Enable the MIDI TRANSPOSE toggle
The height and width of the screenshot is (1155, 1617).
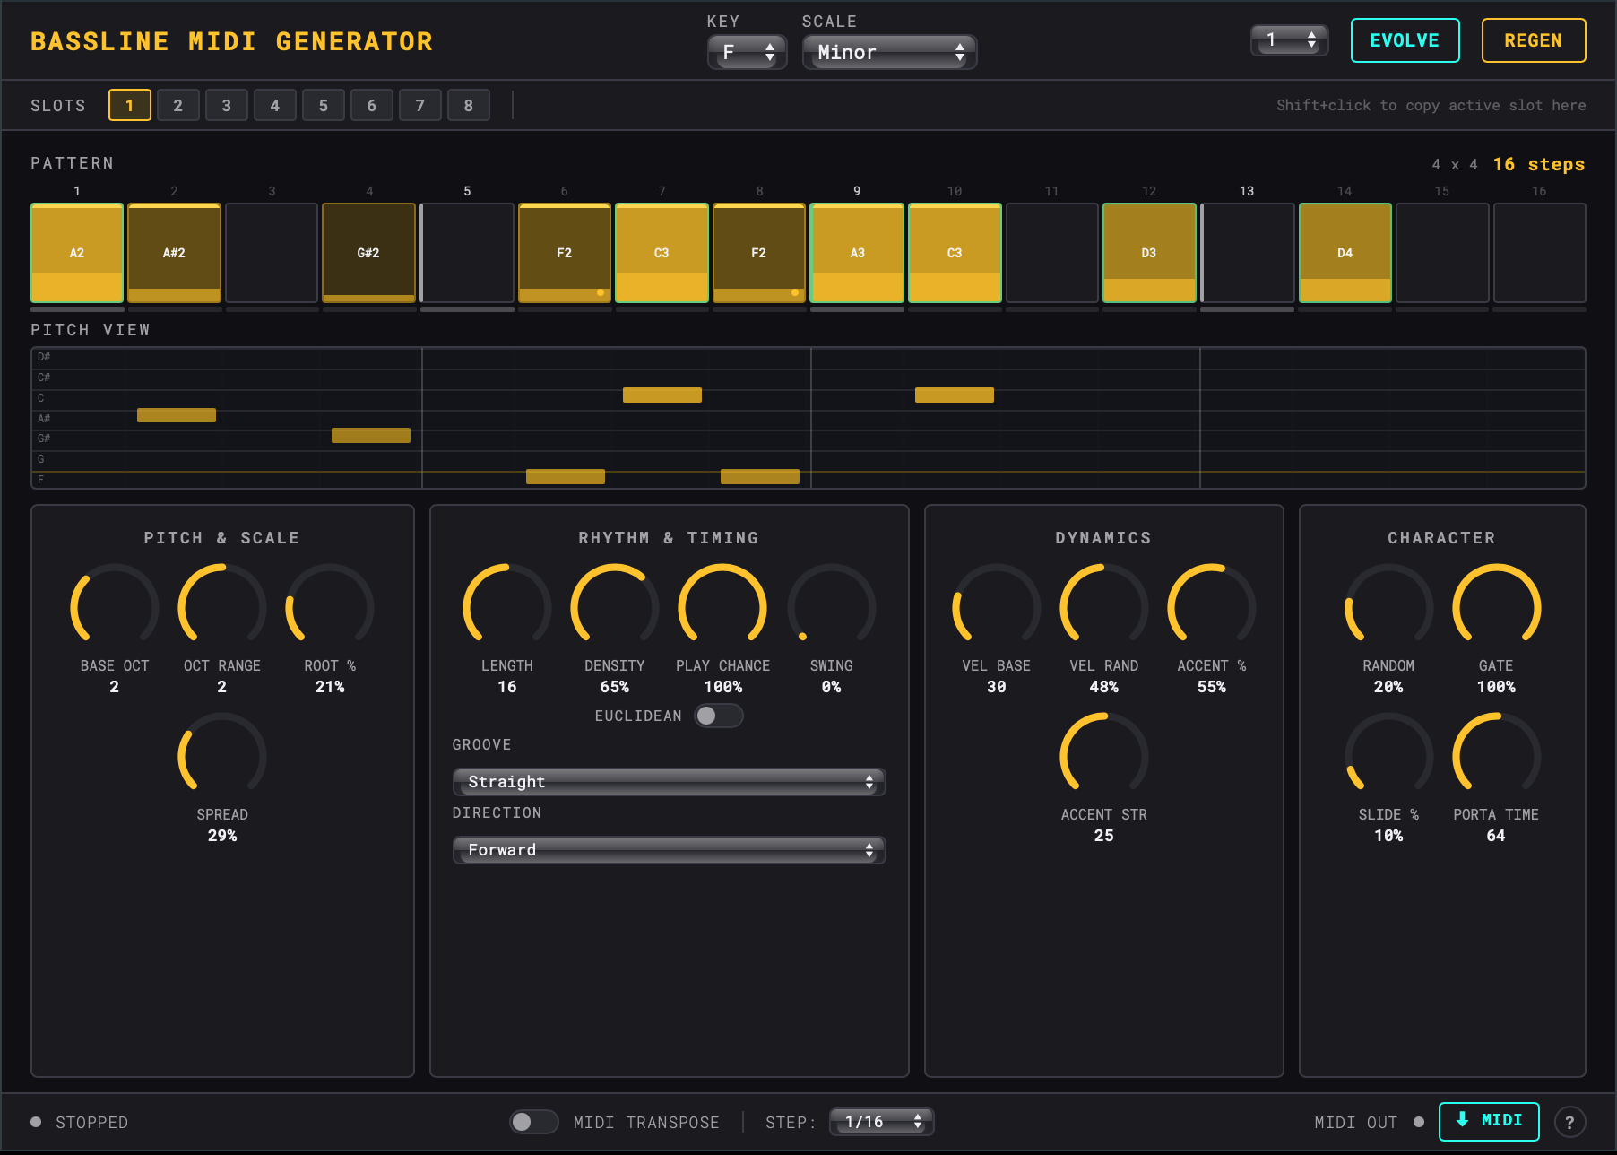pos(533,1121)
